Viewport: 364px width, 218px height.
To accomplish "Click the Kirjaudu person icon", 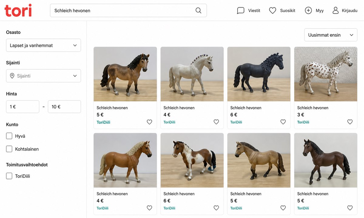I will pos(335,11).
